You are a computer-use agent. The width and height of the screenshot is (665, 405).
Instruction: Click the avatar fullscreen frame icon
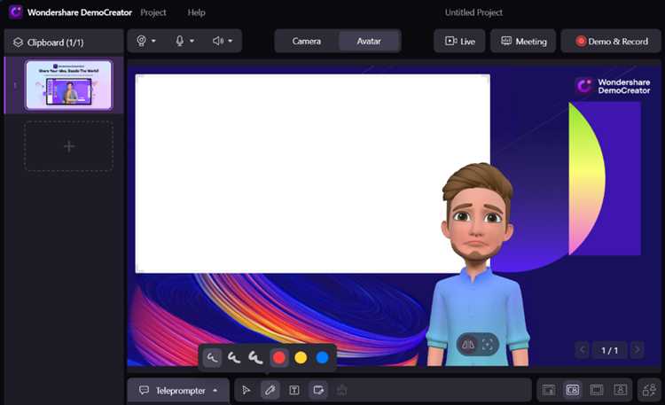pyautogui.click(x=488, y=345)
